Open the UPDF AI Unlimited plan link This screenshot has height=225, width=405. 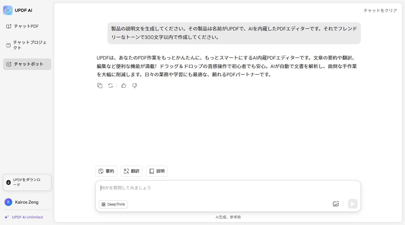(24, 217)
